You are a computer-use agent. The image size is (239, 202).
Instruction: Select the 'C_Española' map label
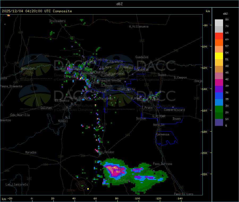tap(114, 62)
